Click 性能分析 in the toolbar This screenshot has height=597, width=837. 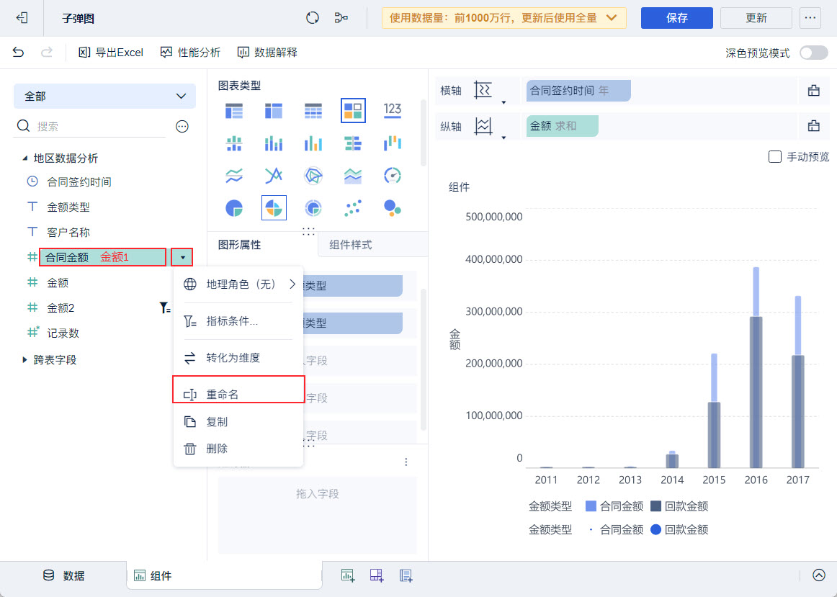pos(191,53)
